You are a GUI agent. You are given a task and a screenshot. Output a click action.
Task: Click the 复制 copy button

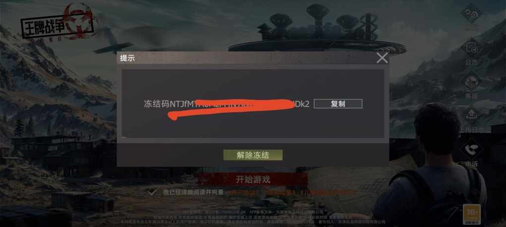[x=338, y=104]
